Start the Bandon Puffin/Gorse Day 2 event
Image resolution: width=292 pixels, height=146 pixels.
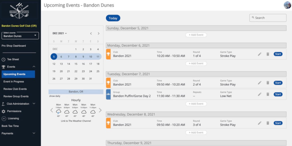click(278, 94)
